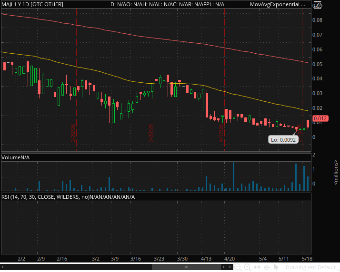Zoom out of the chart

tap(238, 267)
